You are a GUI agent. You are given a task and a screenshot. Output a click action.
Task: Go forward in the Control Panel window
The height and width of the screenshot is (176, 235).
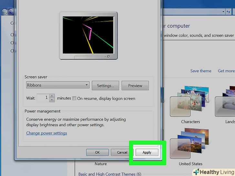11,12
